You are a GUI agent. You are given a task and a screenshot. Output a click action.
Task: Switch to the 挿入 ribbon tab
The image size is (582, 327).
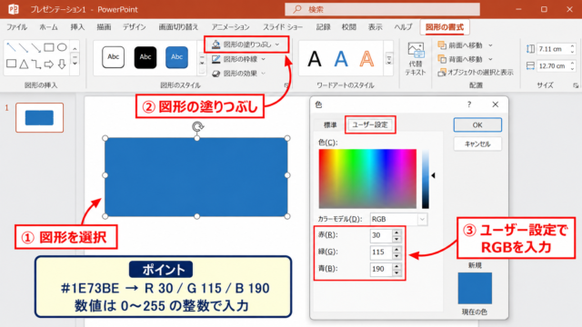[x=77, y=27]
